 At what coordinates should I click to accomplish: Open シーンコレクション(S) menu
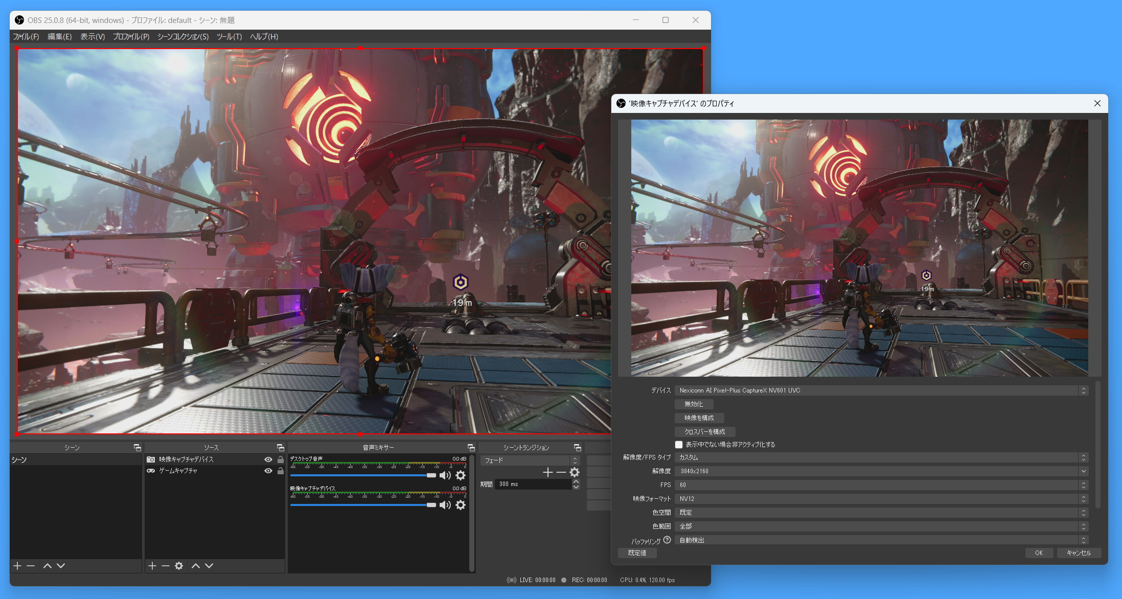click(183, 37)
